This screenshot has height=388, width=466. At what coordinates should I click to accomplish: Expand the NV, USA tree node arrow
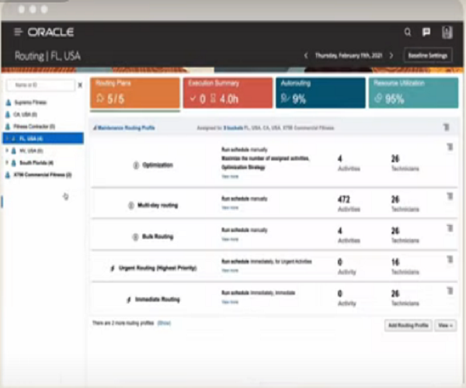coord(7,151)
